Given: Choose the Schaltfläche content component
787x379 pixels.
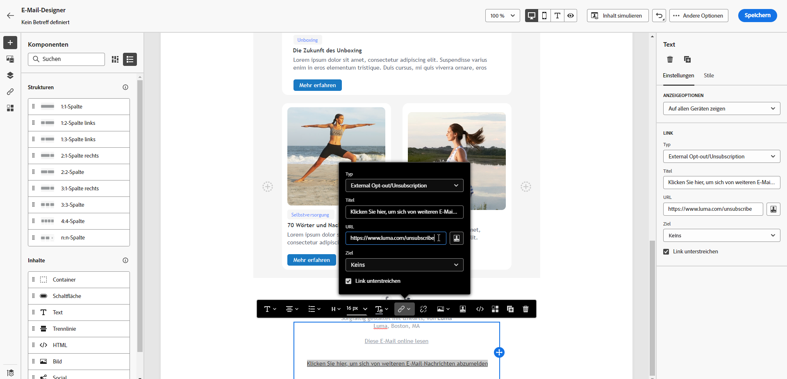Looking at the screenshot, I should tap(79, 296).
